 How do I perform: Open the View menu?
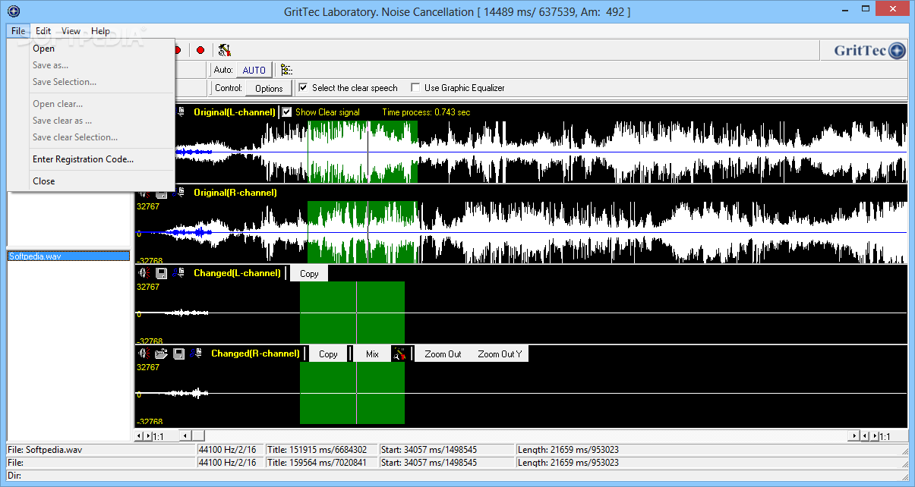coord(71,31)
